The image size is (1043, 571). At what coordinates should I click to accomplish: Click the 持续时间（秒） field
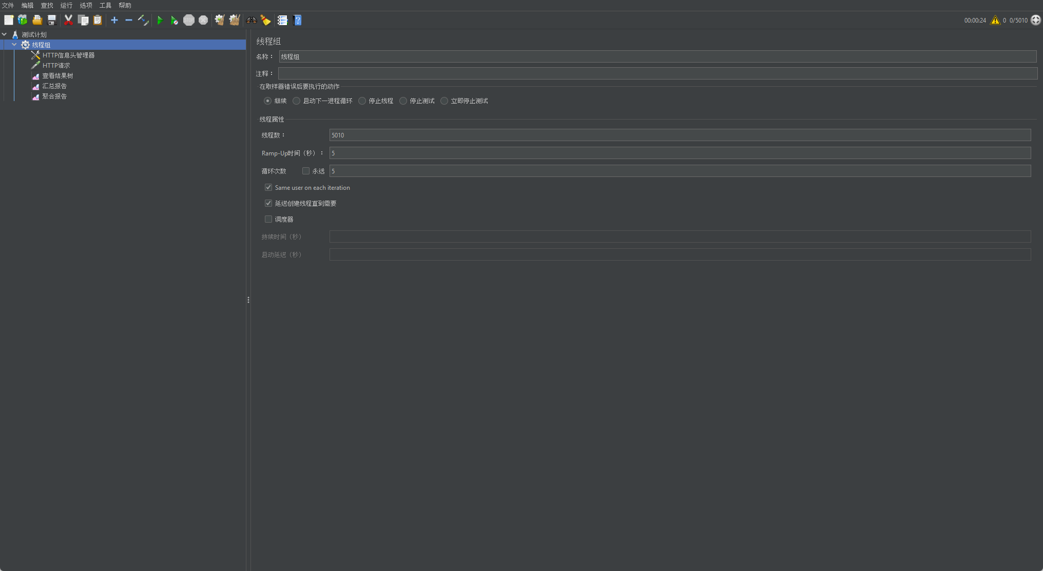click(x=680, y=237)
